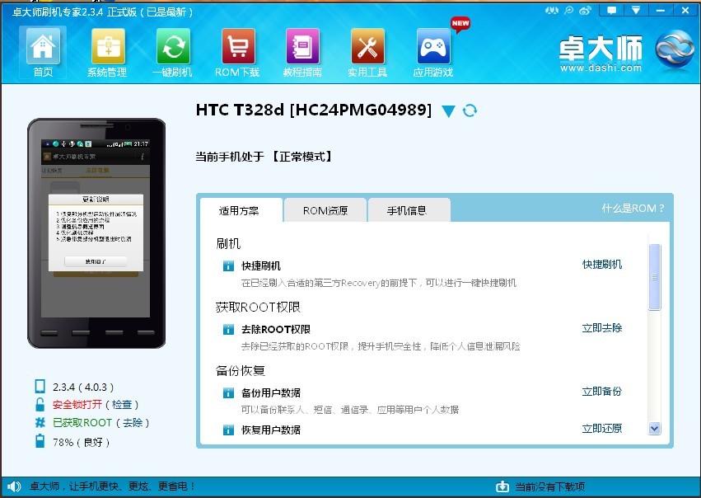Click info icon beside 去除ROOT权限
This screenshot has width=701, height=498.
coord(228,330)
